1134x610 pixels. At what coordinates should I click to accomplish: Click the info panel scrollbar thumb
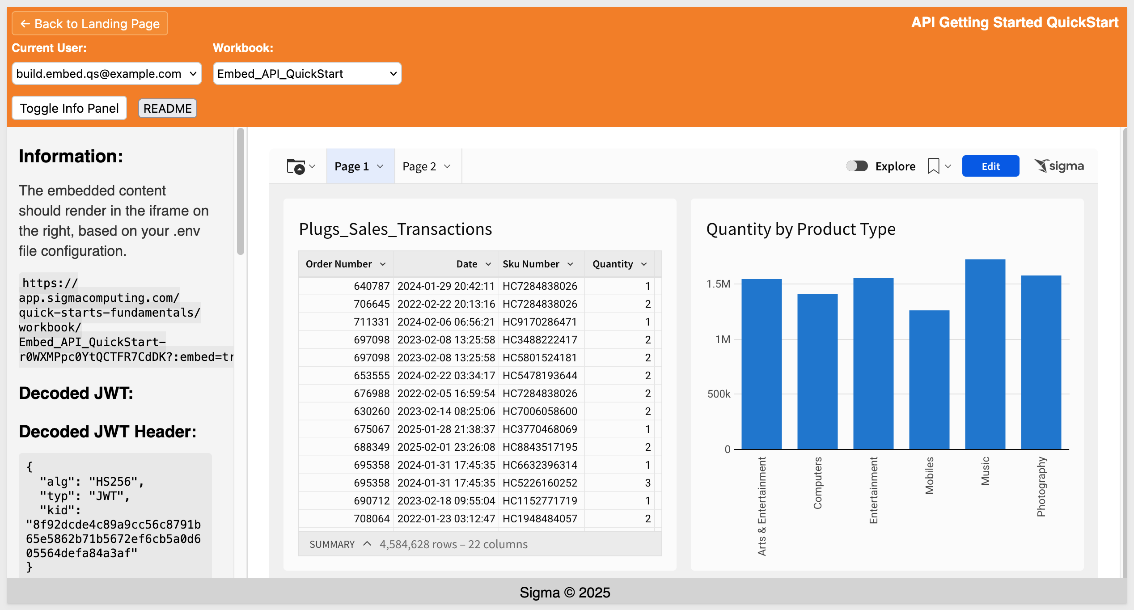point(241,191)
